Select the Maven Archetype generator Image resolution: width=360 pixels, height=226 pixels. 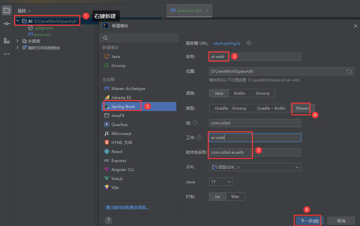coord(139,89)
